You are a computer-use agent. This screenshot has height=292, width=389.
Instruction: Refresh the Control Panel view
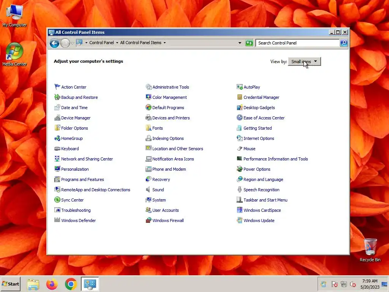[x=249, y=43]
